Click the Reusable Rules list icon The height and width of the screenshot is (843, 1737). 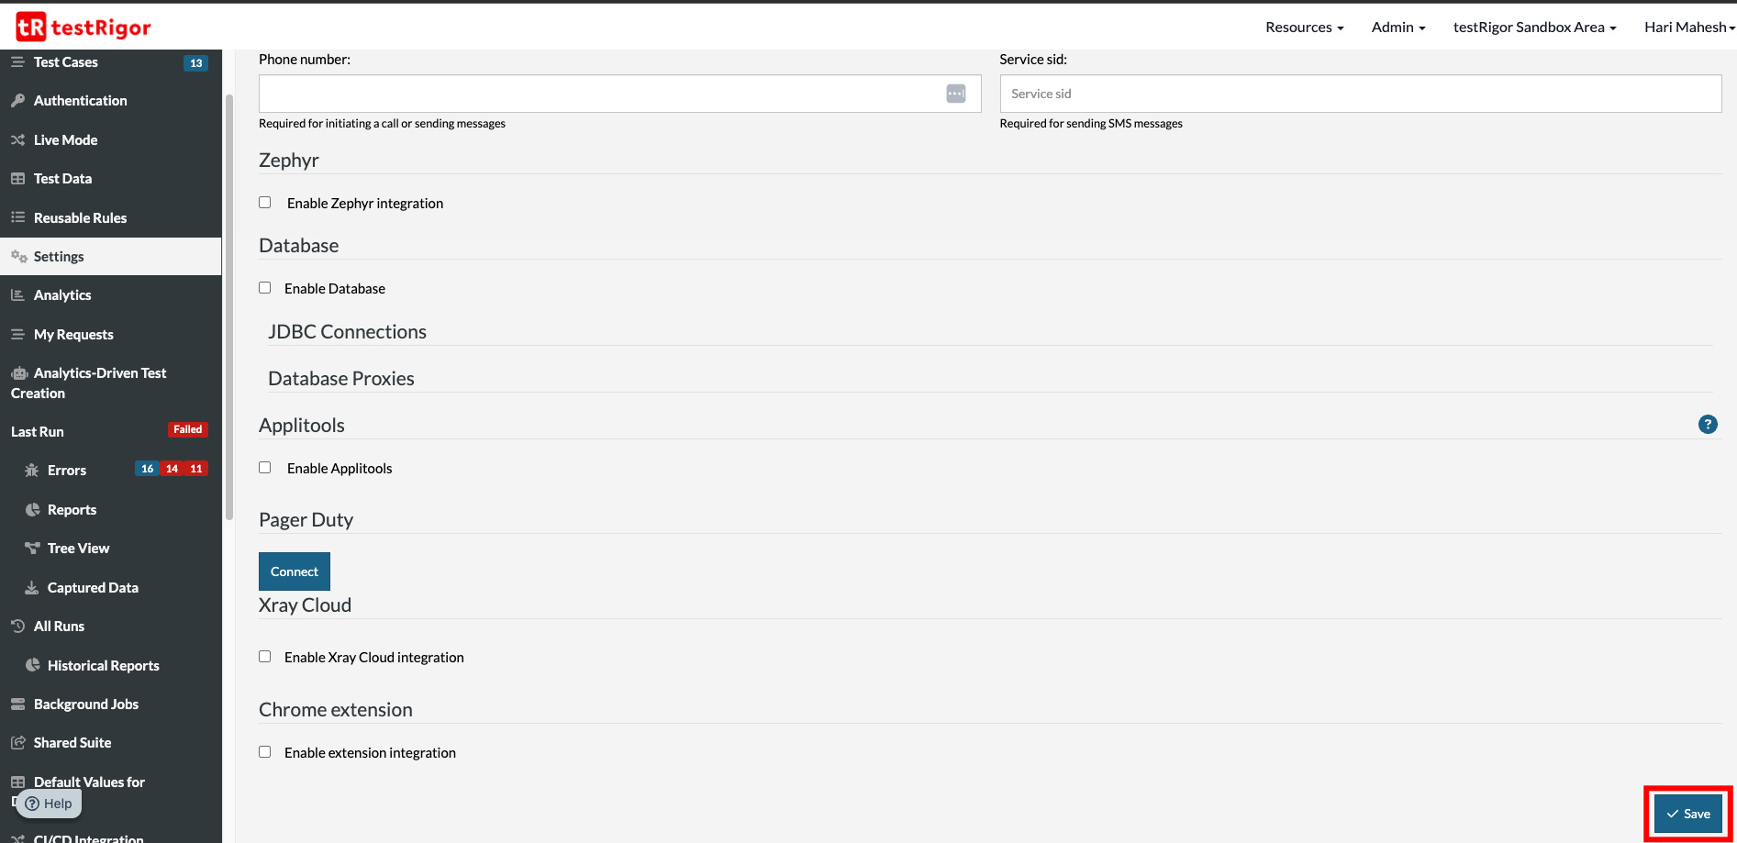tap(17, 217)
